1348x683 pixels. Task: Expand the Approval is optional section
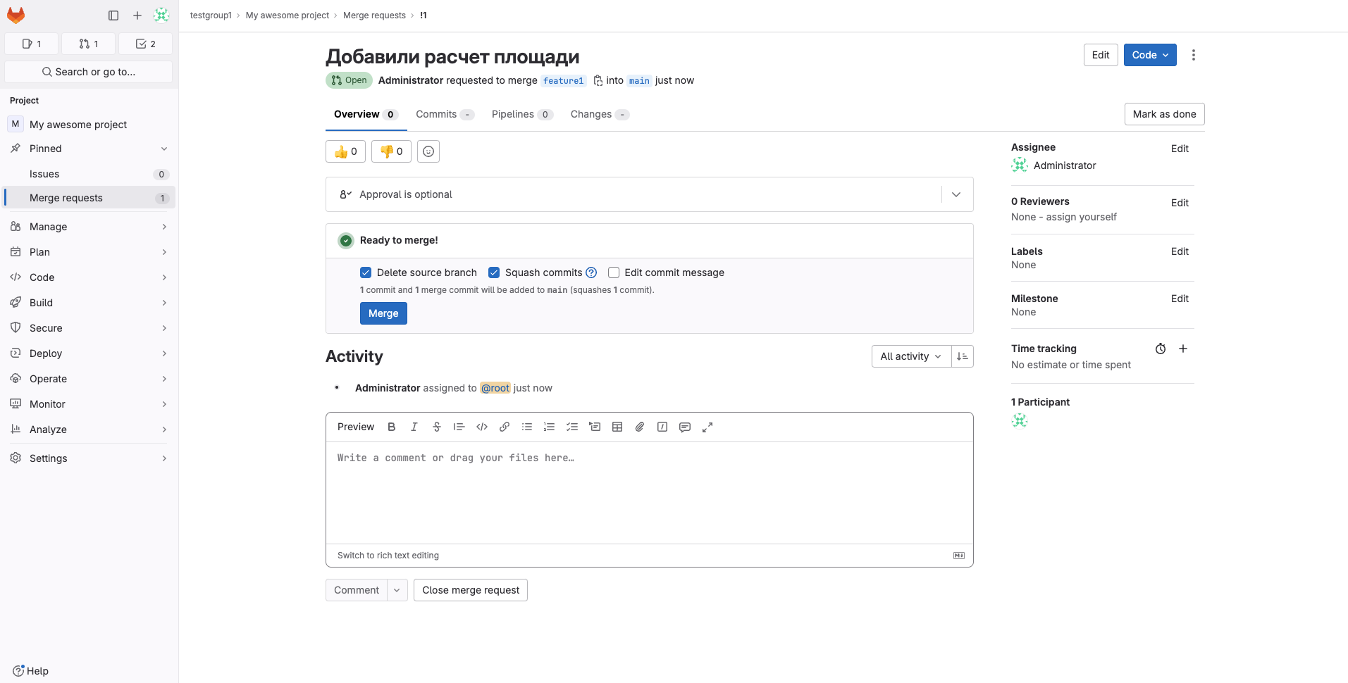[956, 194]
